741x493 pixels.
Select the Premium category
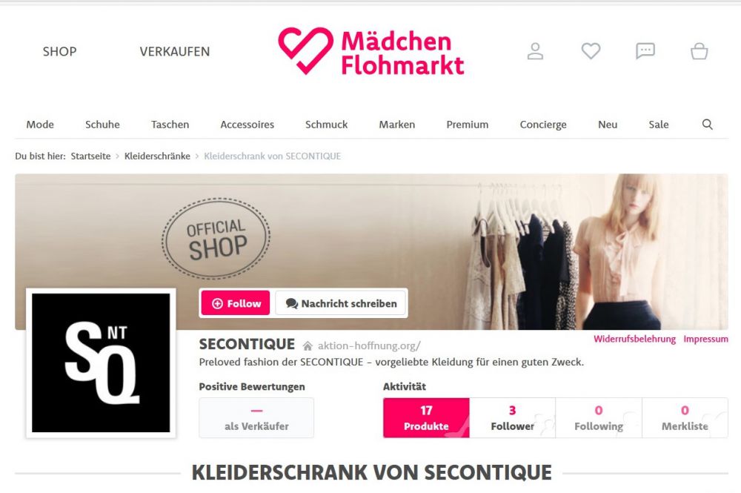(x=468, y=125)
